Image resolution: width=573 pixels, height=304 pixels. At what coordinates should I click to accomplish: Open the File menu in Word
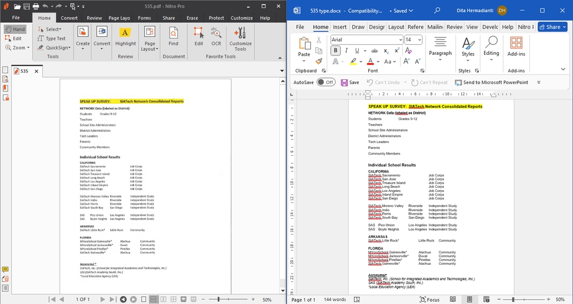[x=300, y=27]
